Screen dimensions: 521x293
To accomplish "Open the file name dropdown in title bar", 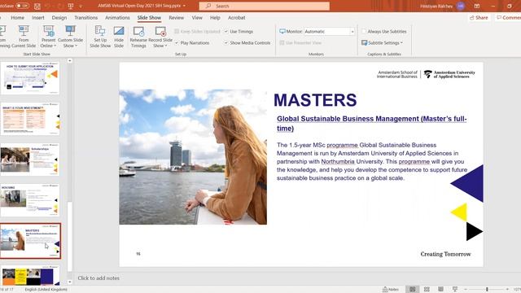I will pyautogui.click(x=185, y=6).
